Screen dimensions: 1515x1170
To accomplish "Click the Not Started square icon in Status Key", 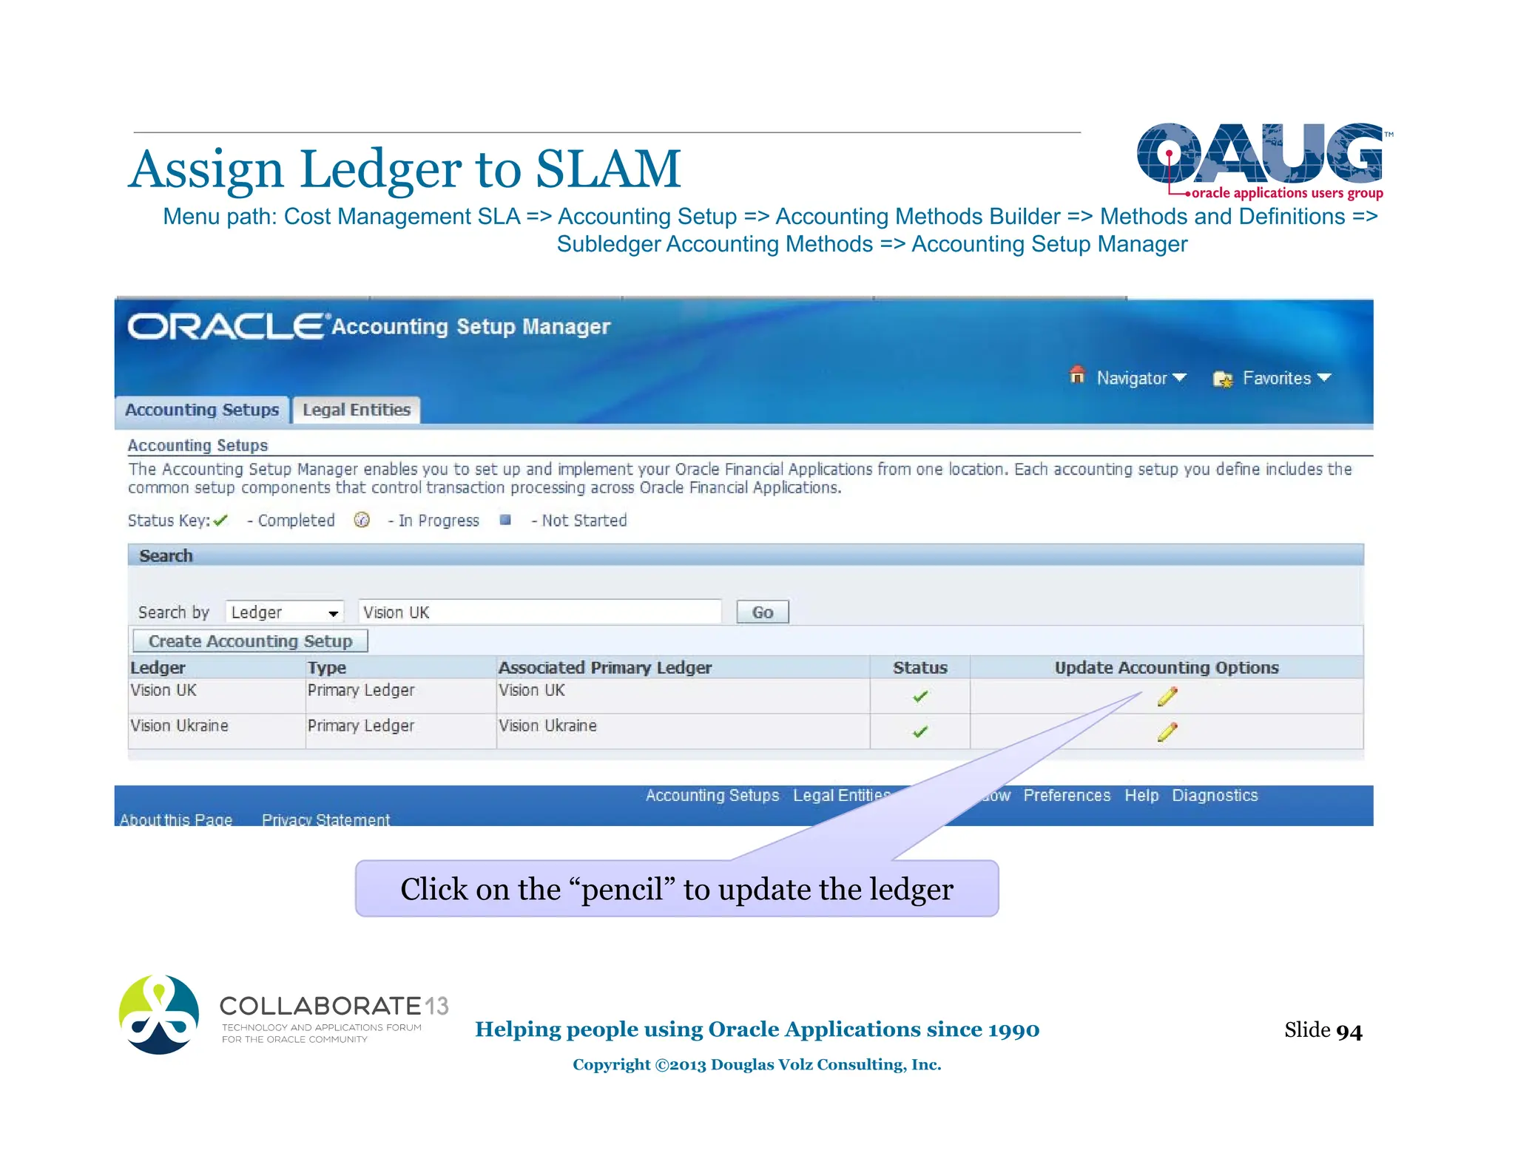I will point(505,520).
